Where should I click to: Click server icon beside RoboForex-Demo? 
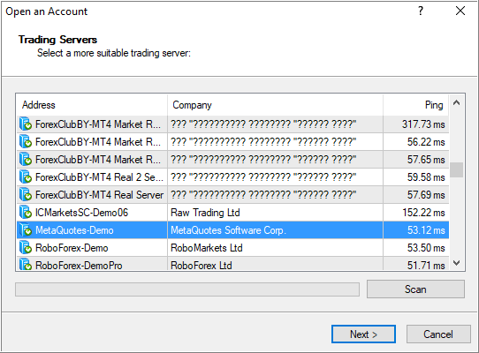point(26,248)
